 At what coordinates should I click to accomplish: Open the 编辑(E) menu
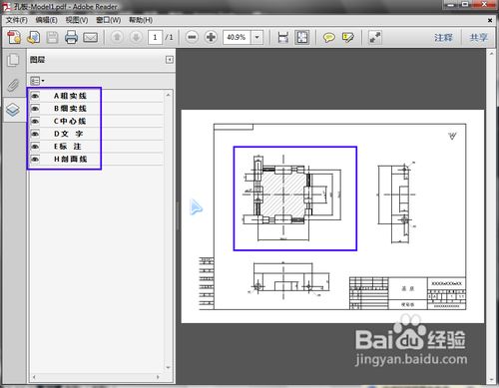[x=46, y=20]
